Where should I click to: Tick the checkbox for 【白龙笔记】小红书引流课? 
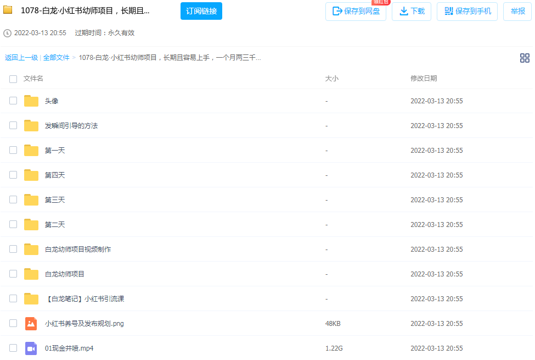point(13,298)
